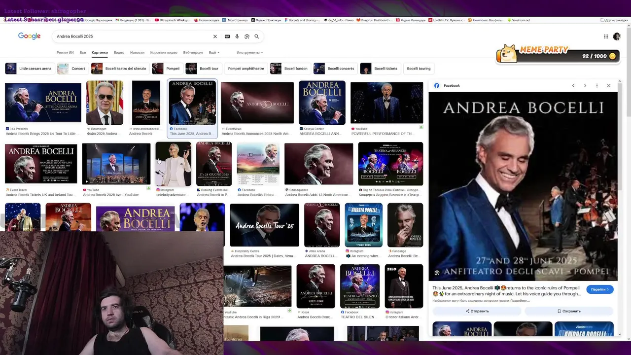The image size is (631, 355).
Task: Select the Pompeii amphitheatre filter chip
Action: coord(246,69)
